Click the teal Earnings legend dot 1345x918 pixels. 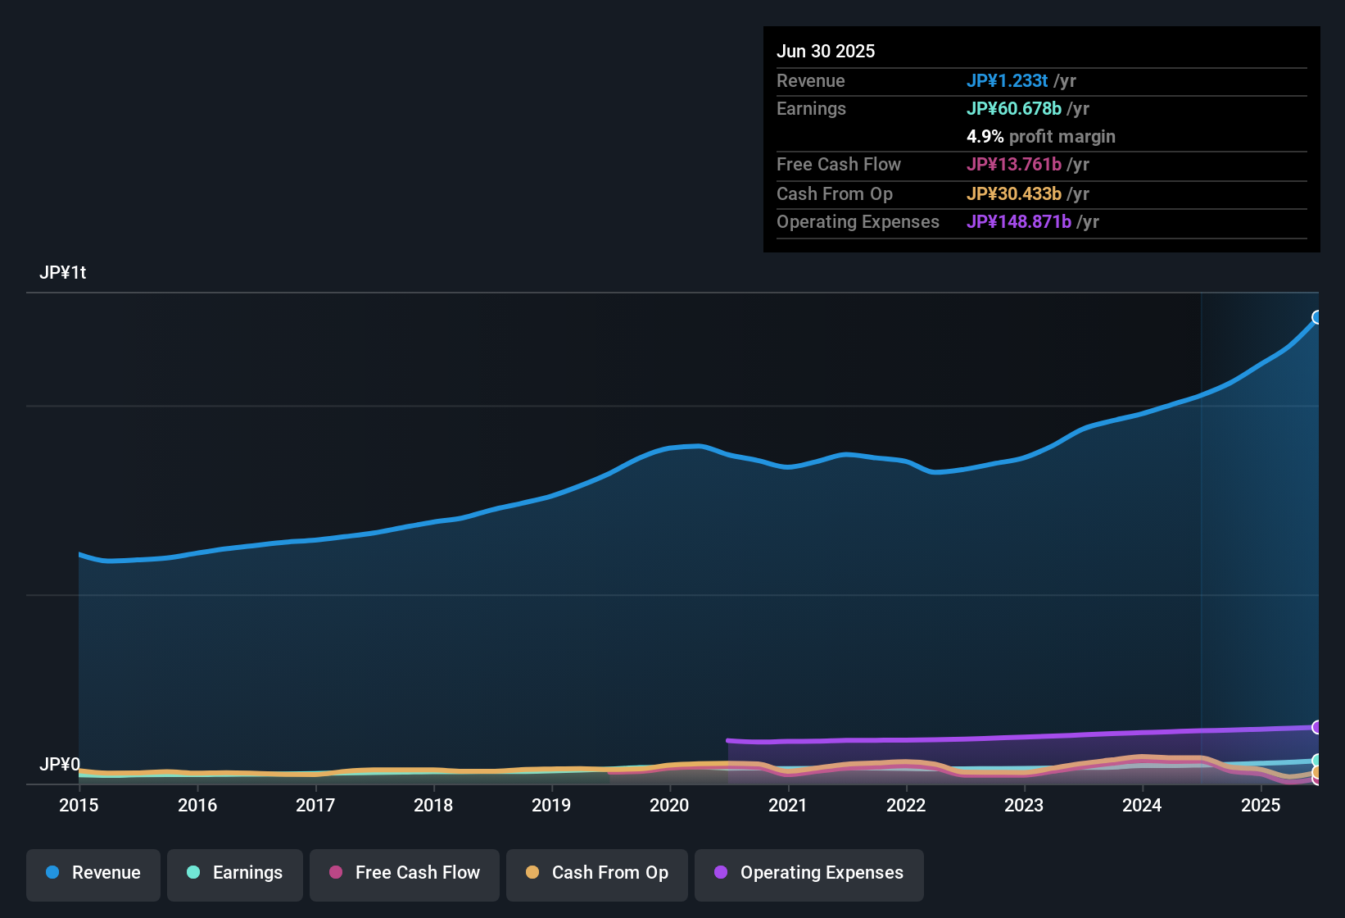pyautogui.click(x=193, y=873)
